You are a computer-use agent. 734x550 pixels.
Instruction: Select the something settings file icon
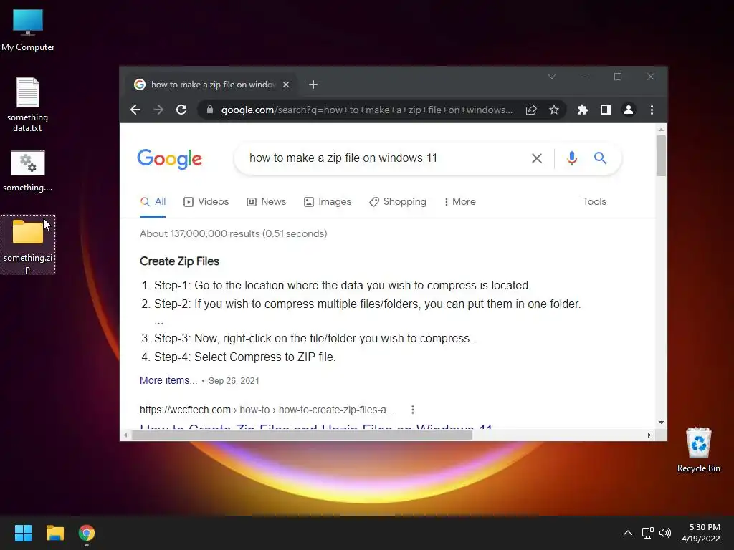point(28,171)
